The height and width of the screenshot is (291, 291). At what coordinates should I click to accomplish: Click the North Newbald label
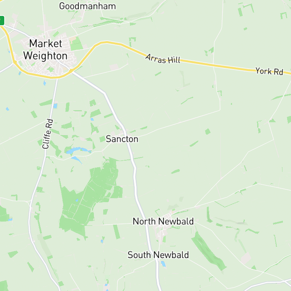click(x=163, y=221)
